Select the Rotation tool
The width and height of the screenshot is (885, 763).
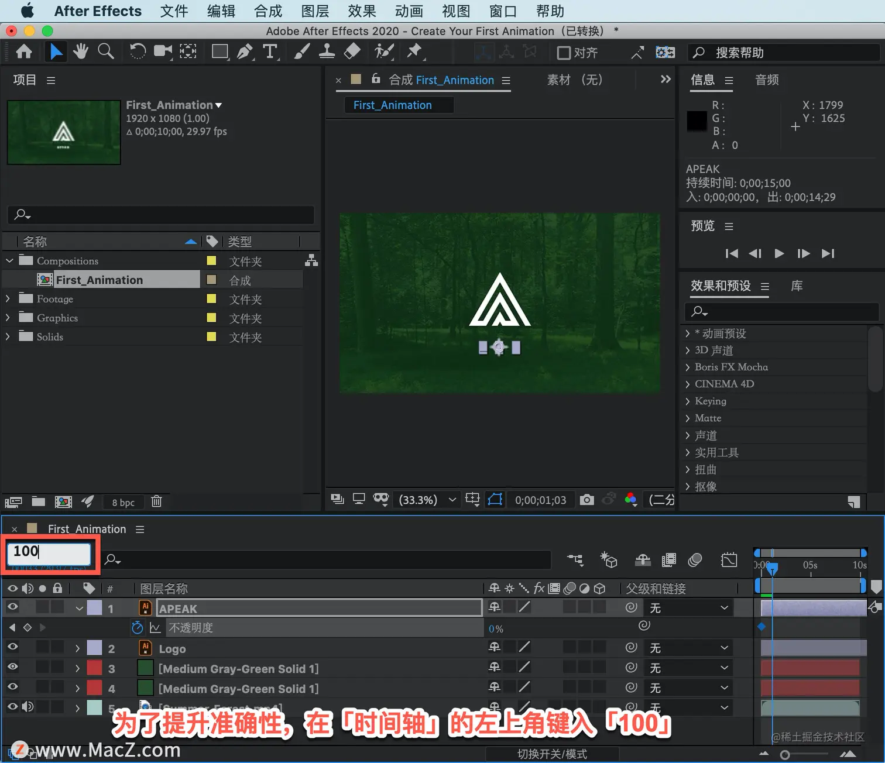[x=138, y=52]
